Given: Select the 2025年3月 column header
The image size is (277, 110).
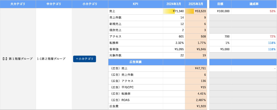Looking at the screenshot, I should point(196,4).
